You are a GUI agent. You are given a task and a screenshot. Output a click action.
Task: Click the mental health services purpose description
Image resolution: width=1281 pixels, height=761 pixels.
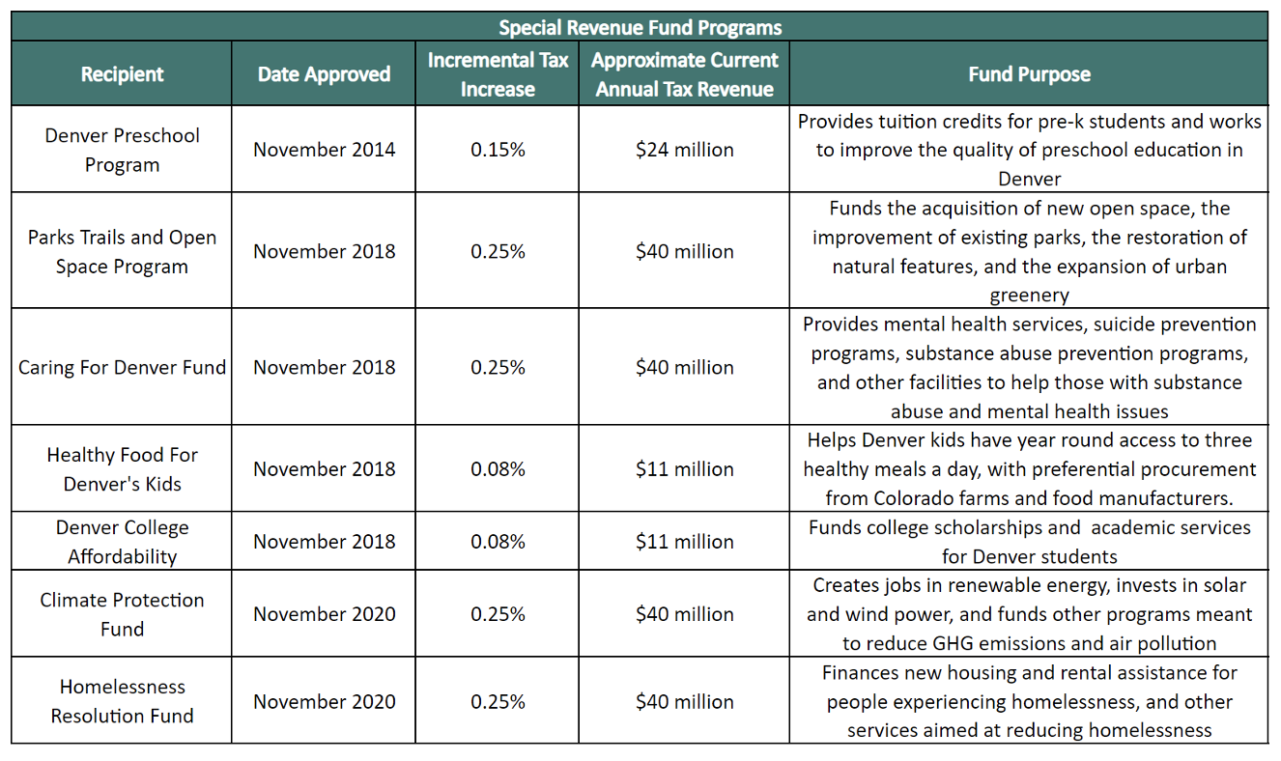point(1029,367)
